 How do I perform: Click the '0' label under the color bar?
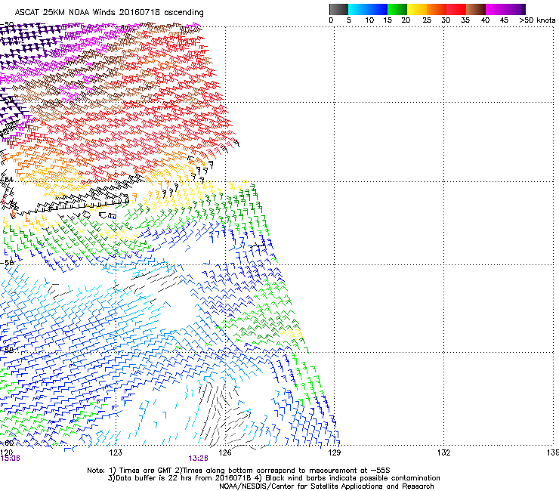point(331,20)
